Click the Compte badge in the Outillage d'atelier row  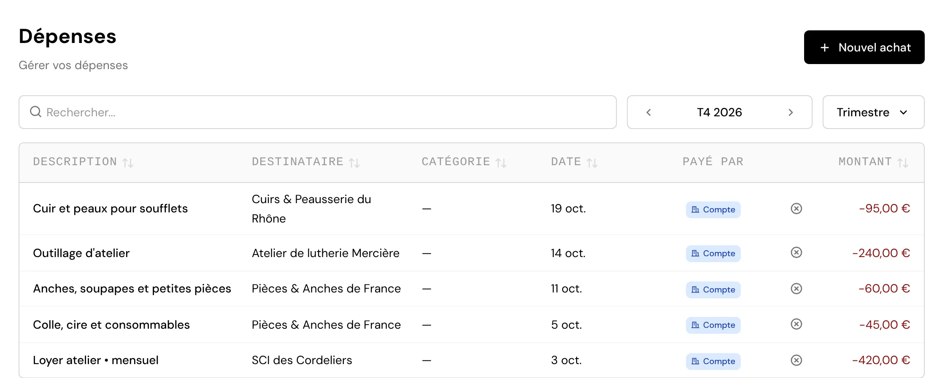(713, 253)
